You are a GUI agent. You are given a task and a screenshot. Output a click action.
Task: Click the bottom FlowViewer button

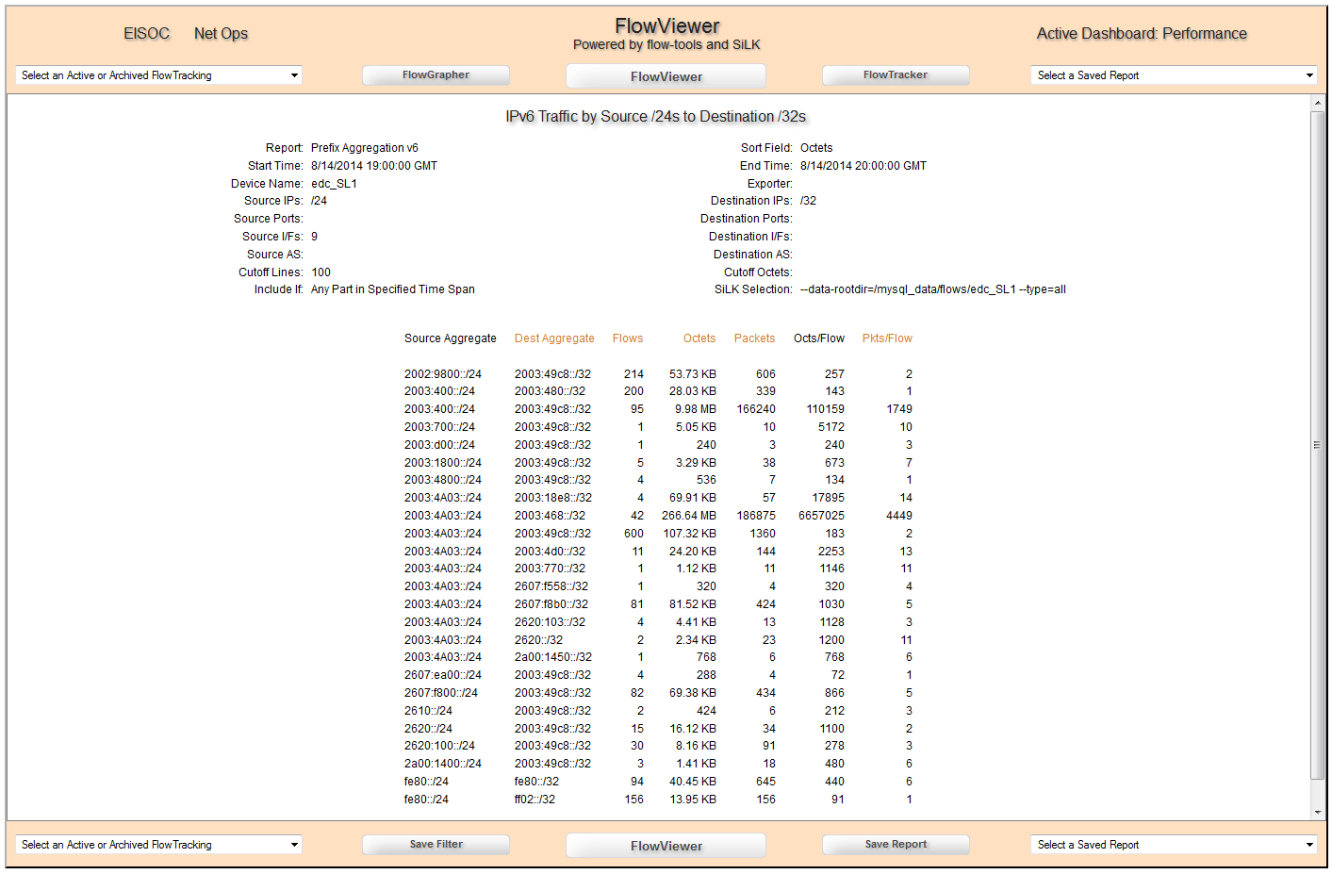click(666, 844)
